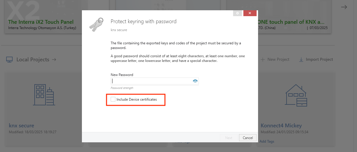Click Konnect4 Mickey modified date text

click(284, 132)
